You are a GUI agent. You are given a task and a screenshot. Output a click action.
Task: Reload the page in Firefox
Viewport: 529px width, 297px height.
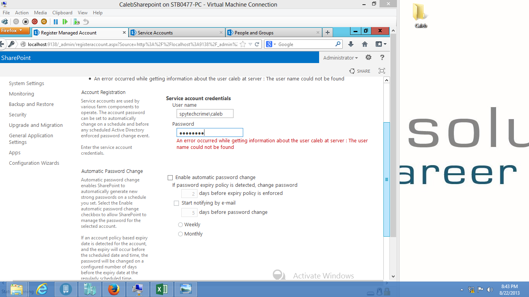point(257,44)
